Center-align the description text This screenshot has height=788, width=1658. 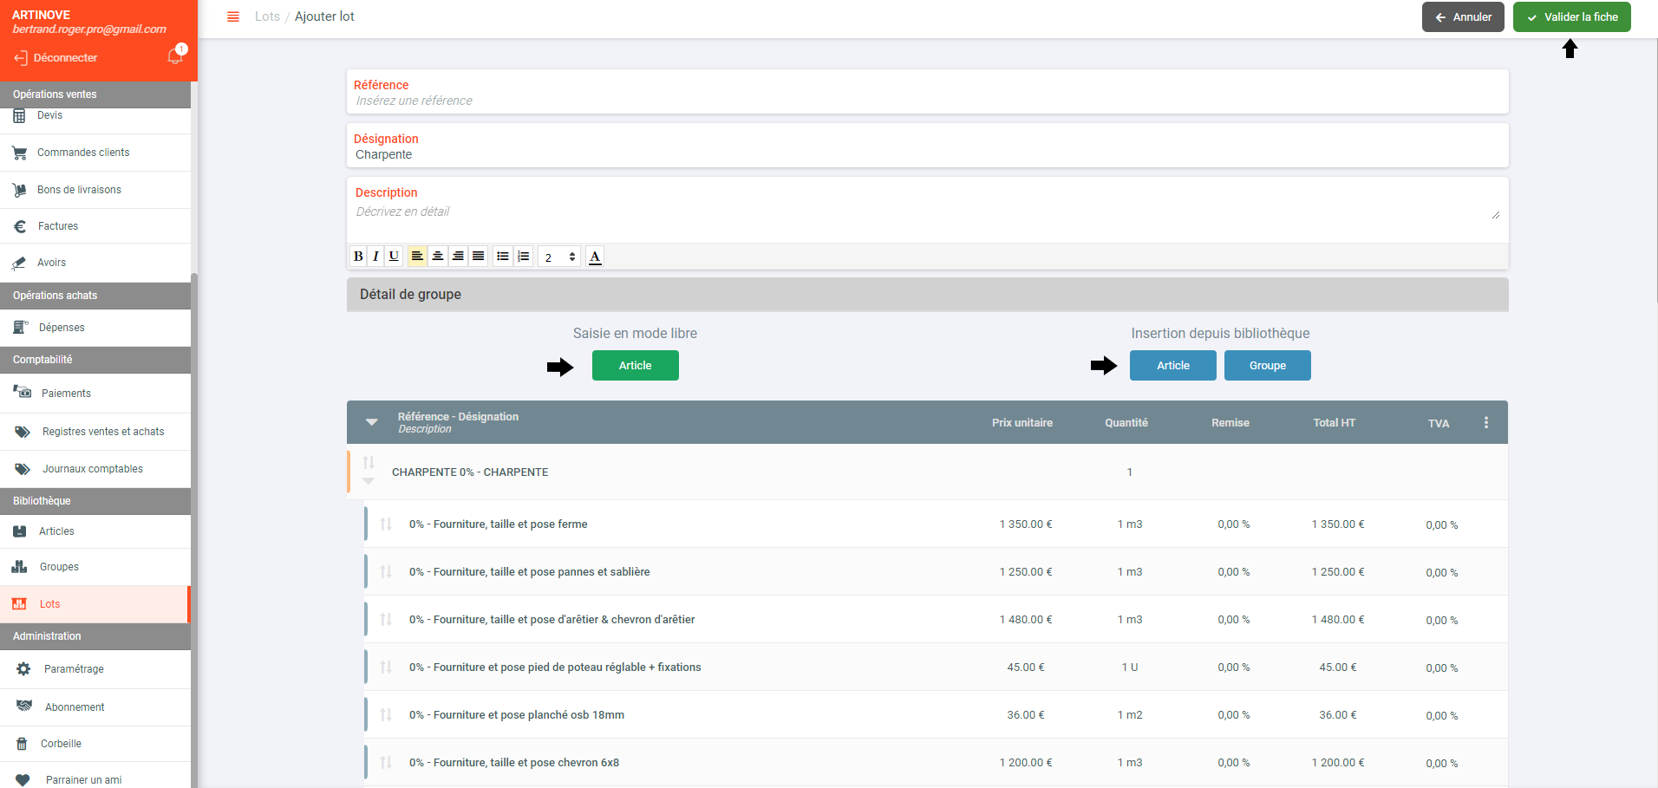tap(438, 257)
